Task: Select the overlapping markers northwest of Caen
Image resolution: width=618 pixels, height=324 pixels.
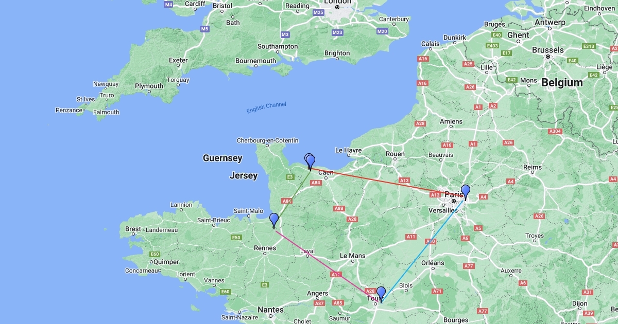Action: click(310, 161)
